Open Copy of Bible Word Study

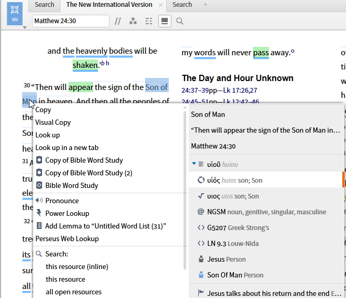tap(84, 160)
